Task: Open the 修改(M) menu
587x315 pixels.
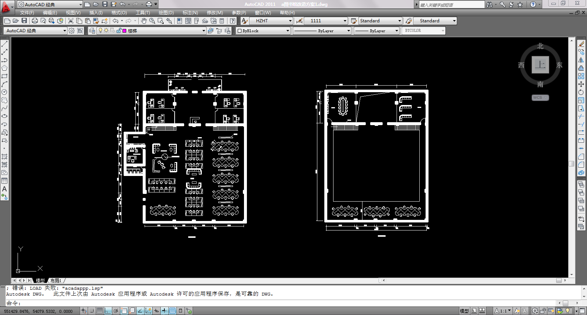Action: (x=215, y=13)
